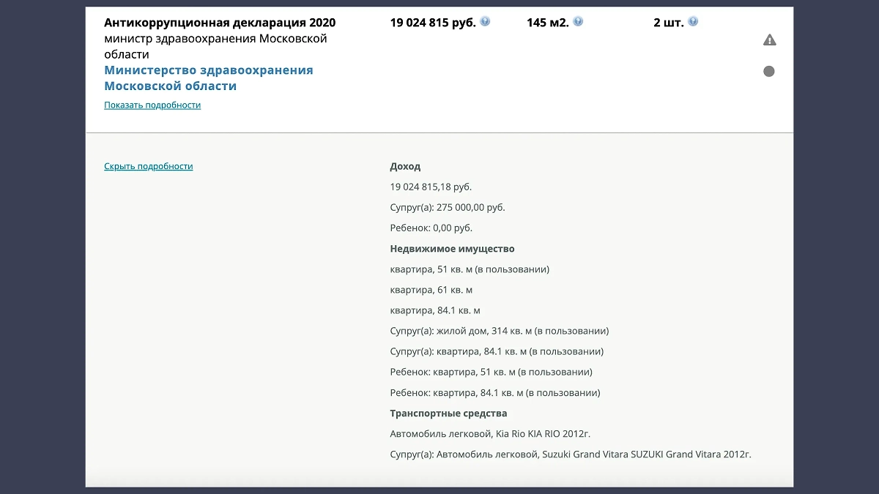Viewport: 879px width, 494px height.
Task: Click the Suzuki Grand Vitara vehicle entry
Action: [569, 454]
